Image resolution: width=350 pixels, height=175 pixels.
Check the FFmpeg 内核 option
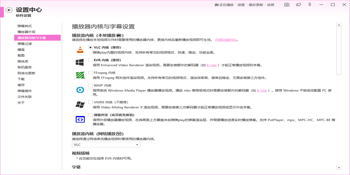(x=90, y=73)
